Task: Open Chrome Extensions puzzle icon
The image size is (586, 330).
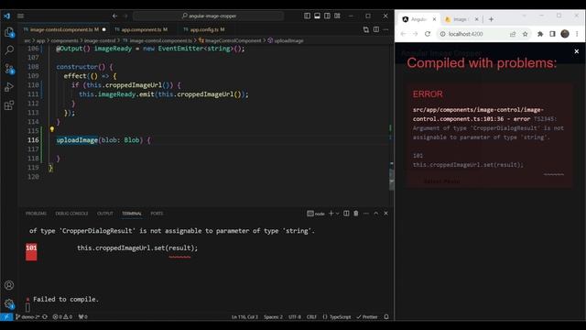Action: pyautogui.click(x=540, y=34)
